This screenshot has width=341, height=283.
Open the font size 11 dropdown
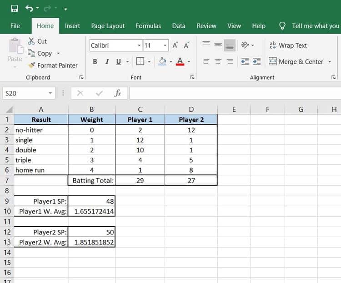pos(165,45)
